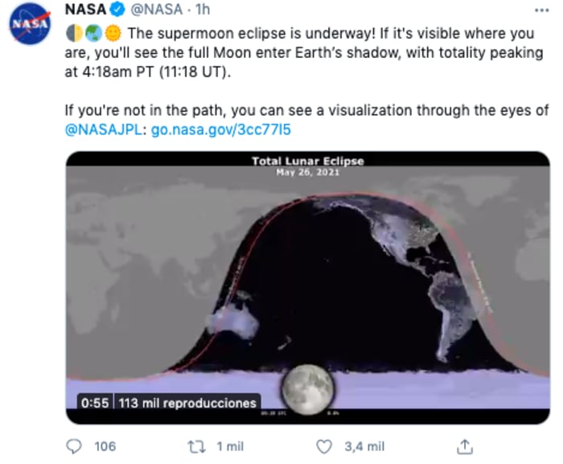Image resolution: width=563 pixels, height=464 pixels.
Task: Click the 1 mil retweets count
Action: click(x=228, y=446)
